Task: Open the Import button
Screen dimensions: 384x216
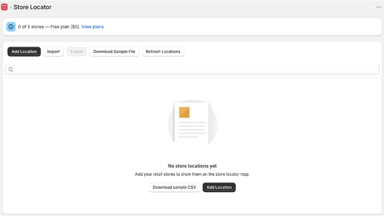Action: click(53, 52)
